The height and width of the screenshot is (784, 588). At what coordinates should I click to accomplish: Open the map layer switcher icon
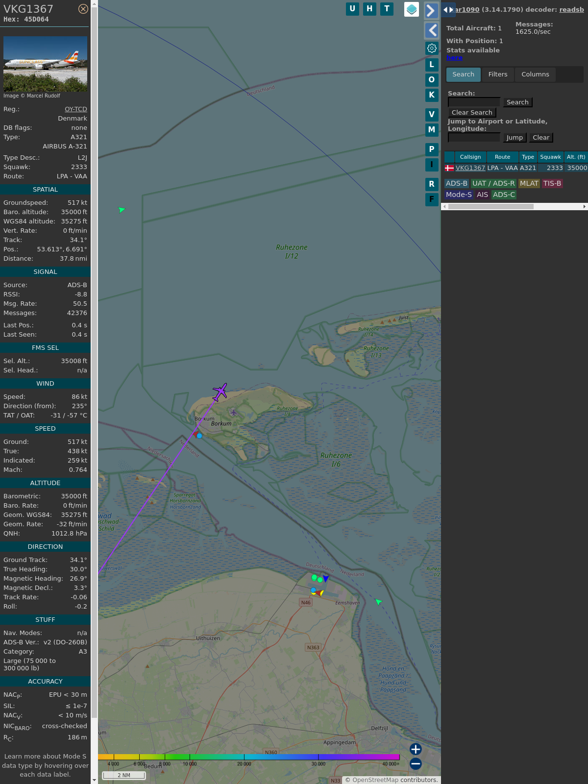[x=412, y=9]
